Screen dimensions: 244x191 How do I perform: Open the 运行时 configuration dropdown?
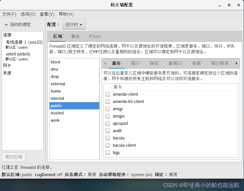(74, 25)
